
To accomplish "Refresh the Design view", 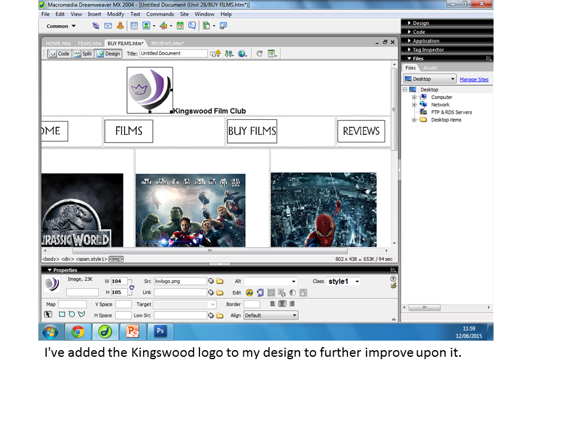I will tap(259, 53).
